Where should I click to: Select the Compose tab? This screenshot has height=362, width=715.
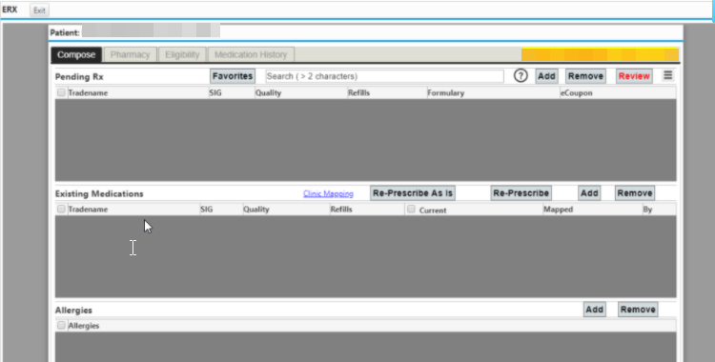point(76,54)
